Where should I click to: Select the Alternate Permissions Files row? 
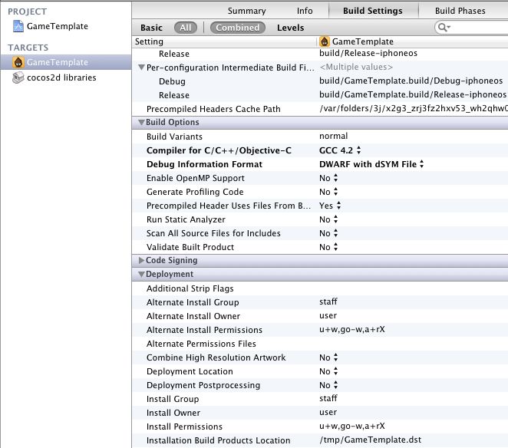tap(320, 344)
